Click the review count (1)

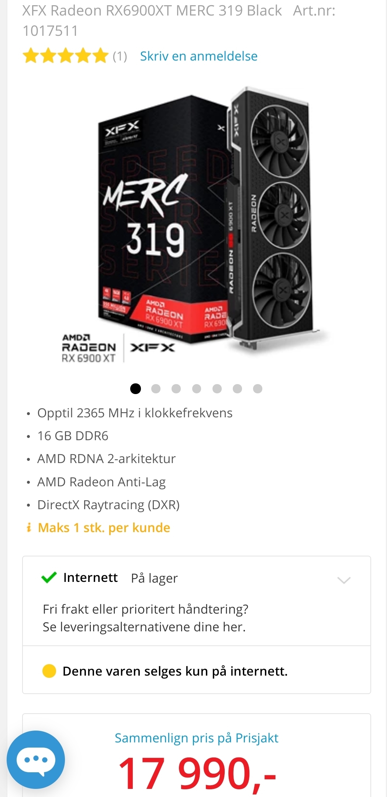(120, 56)
